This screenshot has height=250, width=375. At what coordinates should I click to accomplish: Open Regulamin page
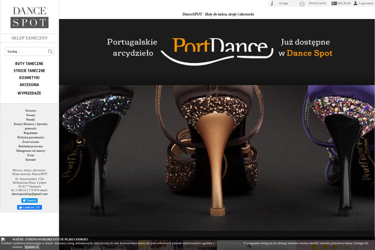(31, 133)
